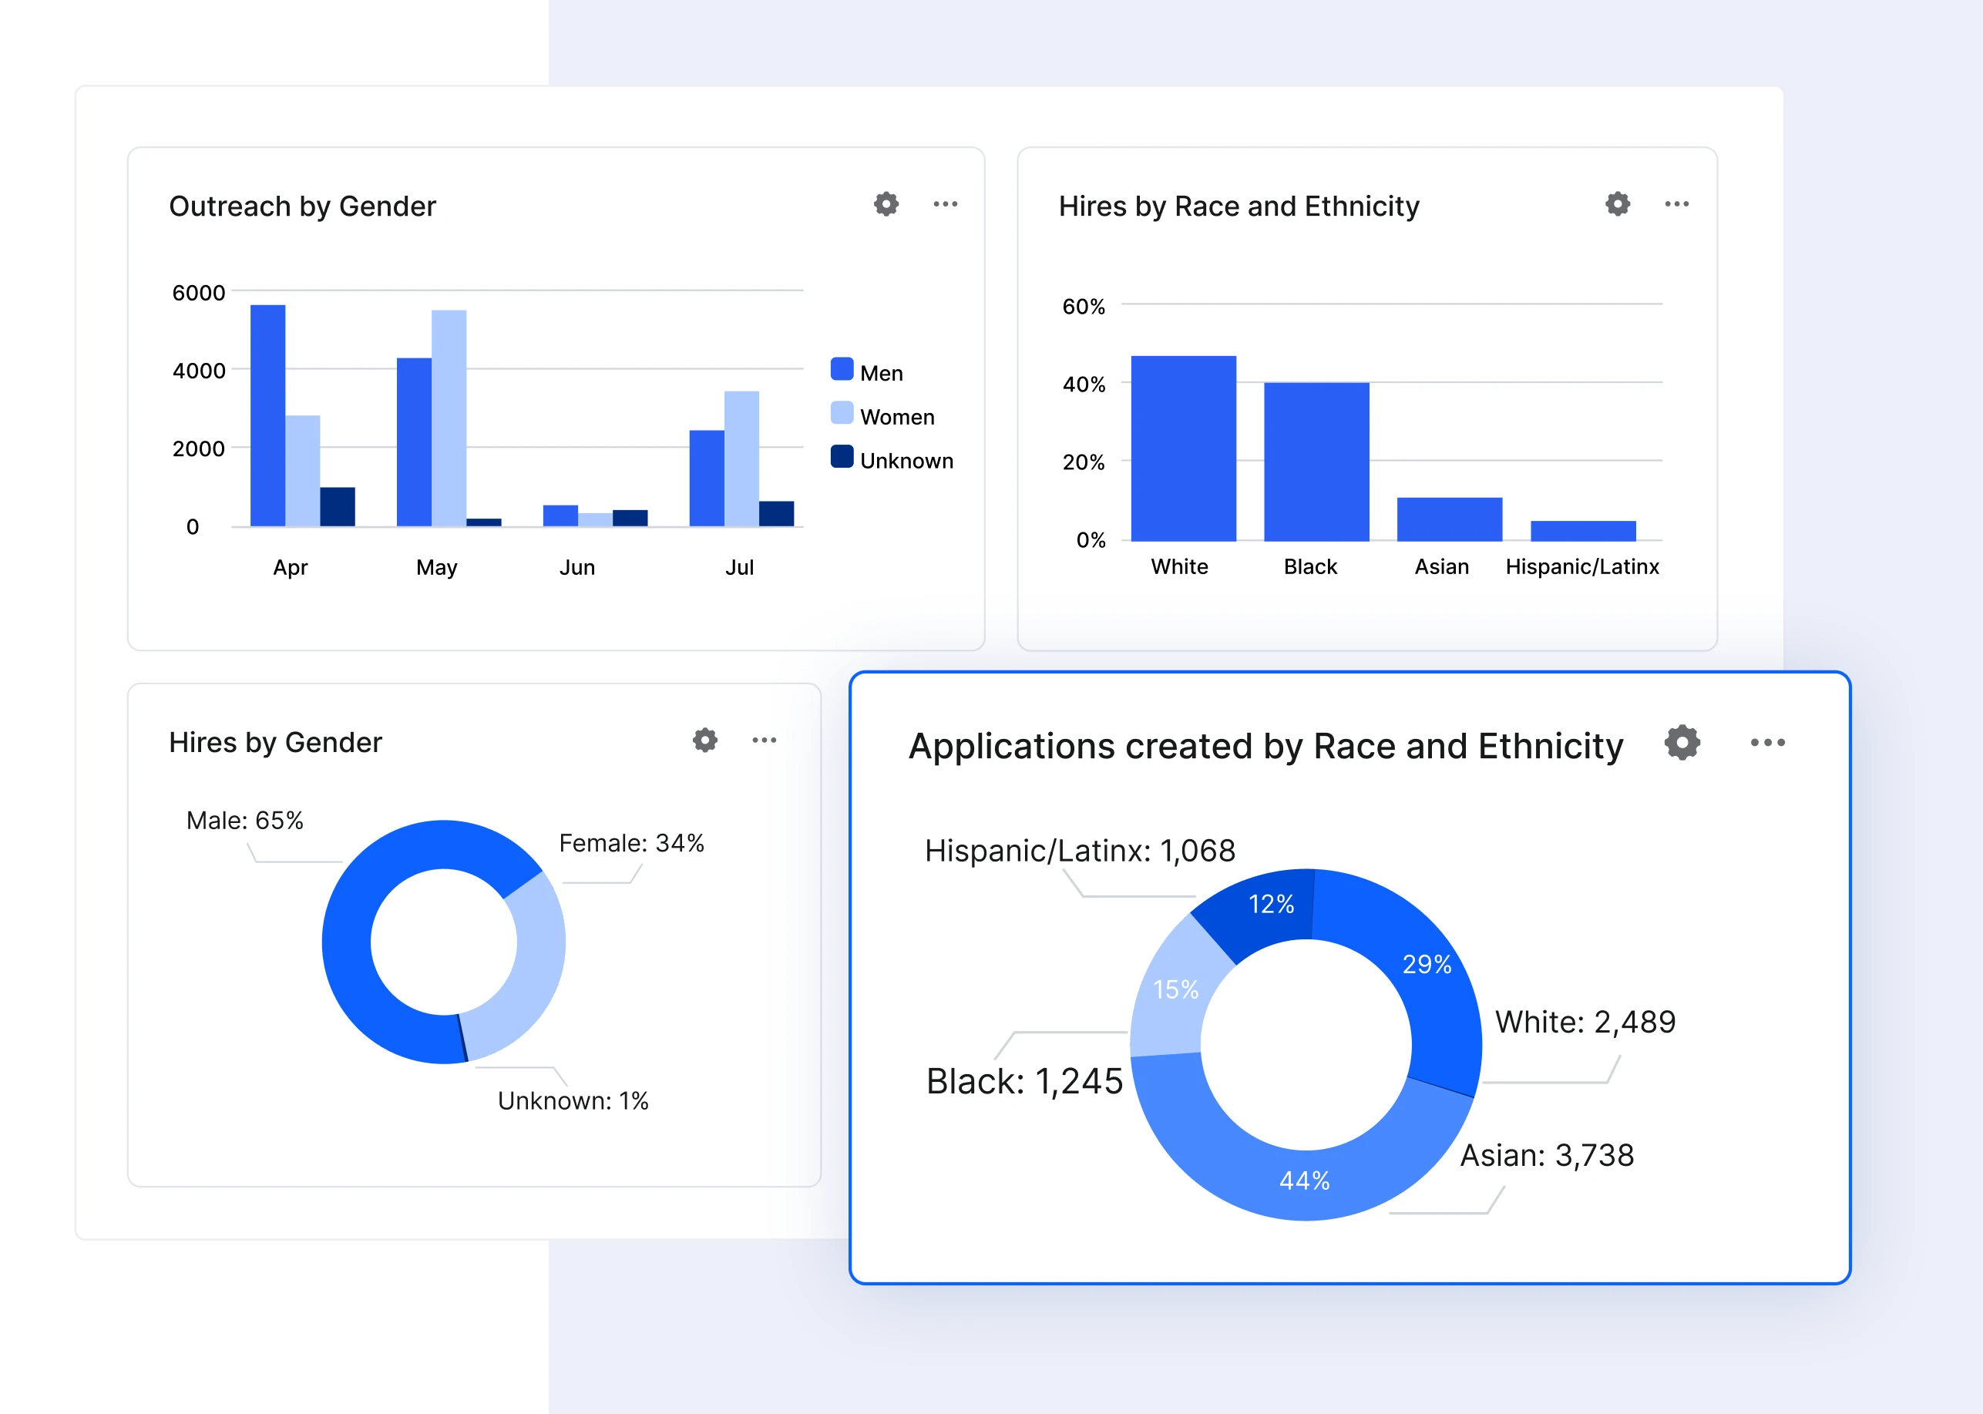Click the Hispanic/Latinx: 1,068 callout label
Viewport: 1983px width, 1414px height.
tap(1079, 851)
